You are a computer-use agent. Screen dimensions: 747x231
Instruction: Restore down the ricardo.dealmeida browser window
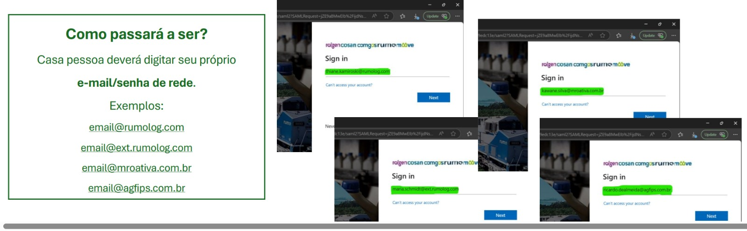[721, 123]
